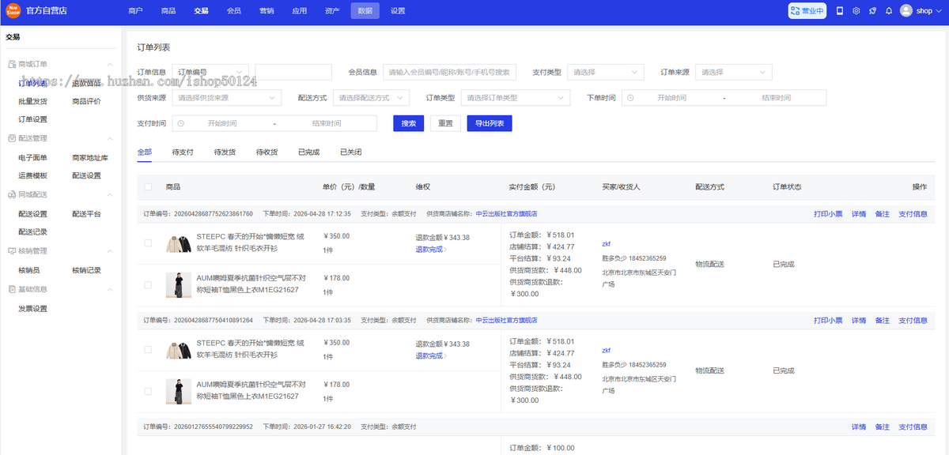949x455 pixels.
Task: Click the 基础信息 sidebar group icon
Action: point(11,289)
